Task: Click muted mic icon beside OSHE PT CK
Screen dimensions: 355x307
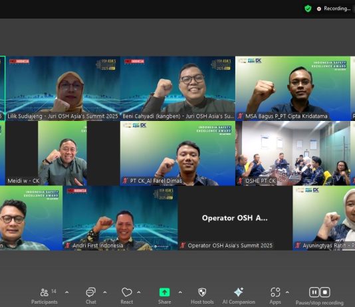Action: 240,181
